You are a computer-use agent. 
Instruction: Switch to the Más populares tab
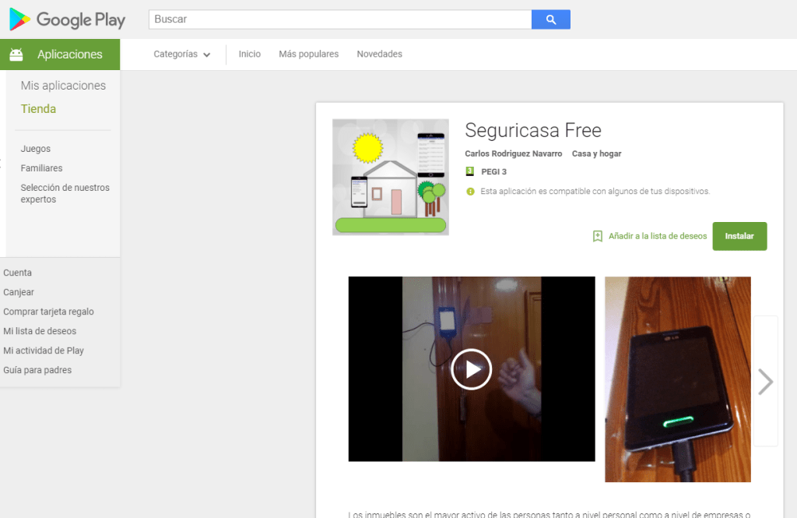click(308, 54)
